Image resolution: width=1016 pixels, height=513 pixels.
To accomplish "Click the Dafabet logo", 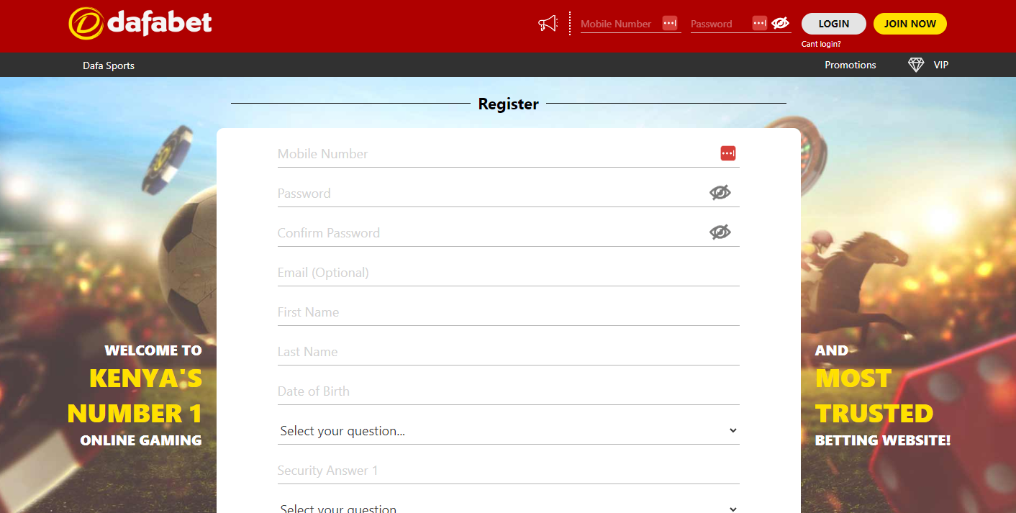I will [140, 23].
